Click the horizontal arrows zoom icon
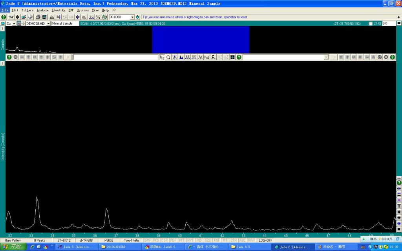The image size is (402, 251). tap(77, 17)
